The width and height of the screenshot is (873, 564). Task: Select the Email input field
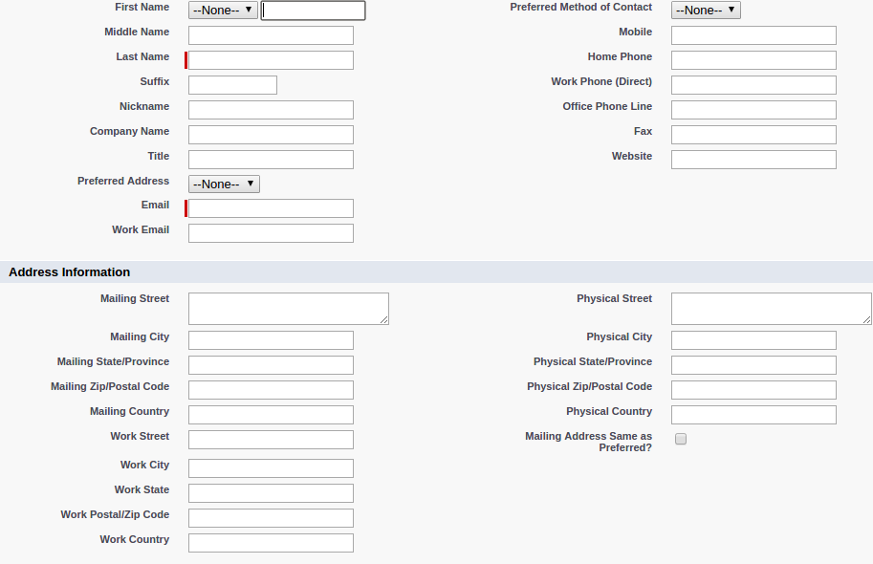pyautogui.click(x=272, y=208)
